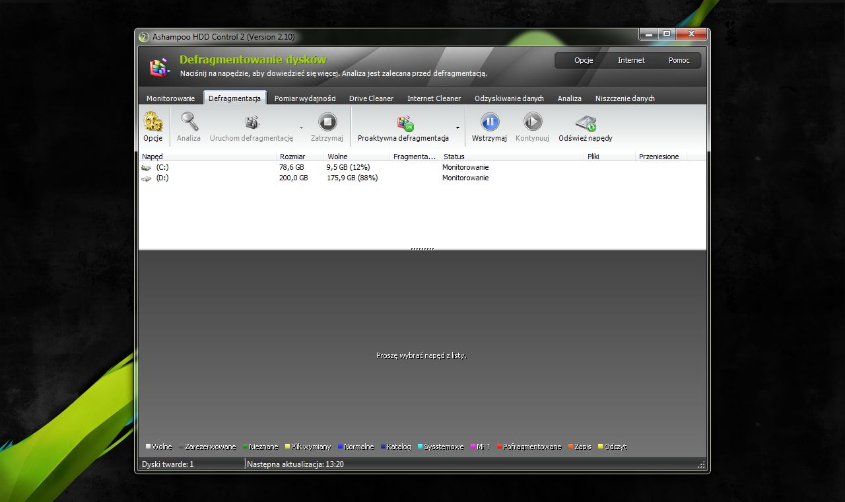845x502 pixels.
Task: Click the Przeniesione column header
Action: click(661, 157)
